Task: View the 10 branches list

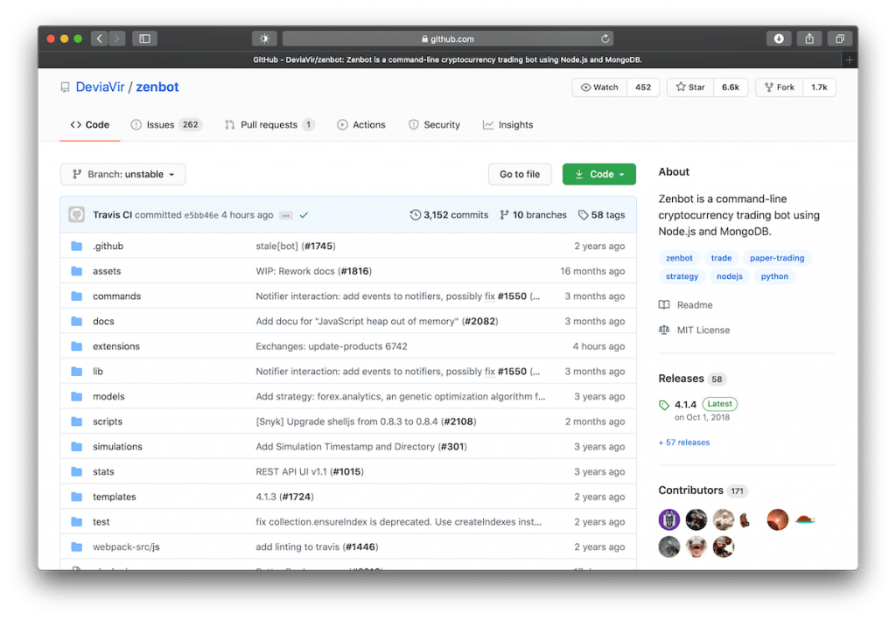Action: (533, 215)
